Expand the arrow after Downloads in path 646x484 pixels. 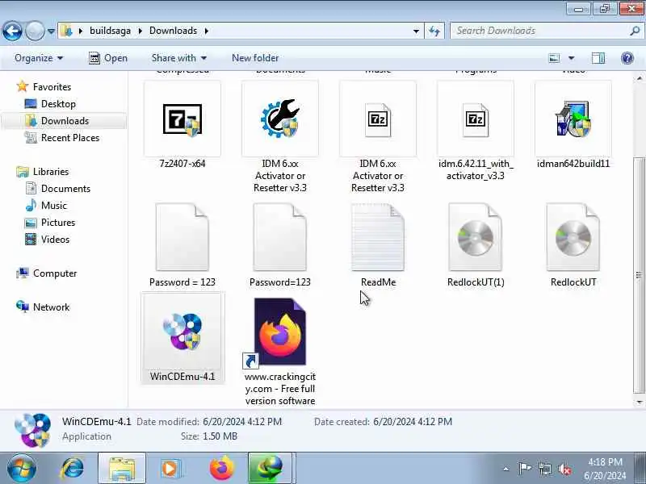tap(207, 31)
